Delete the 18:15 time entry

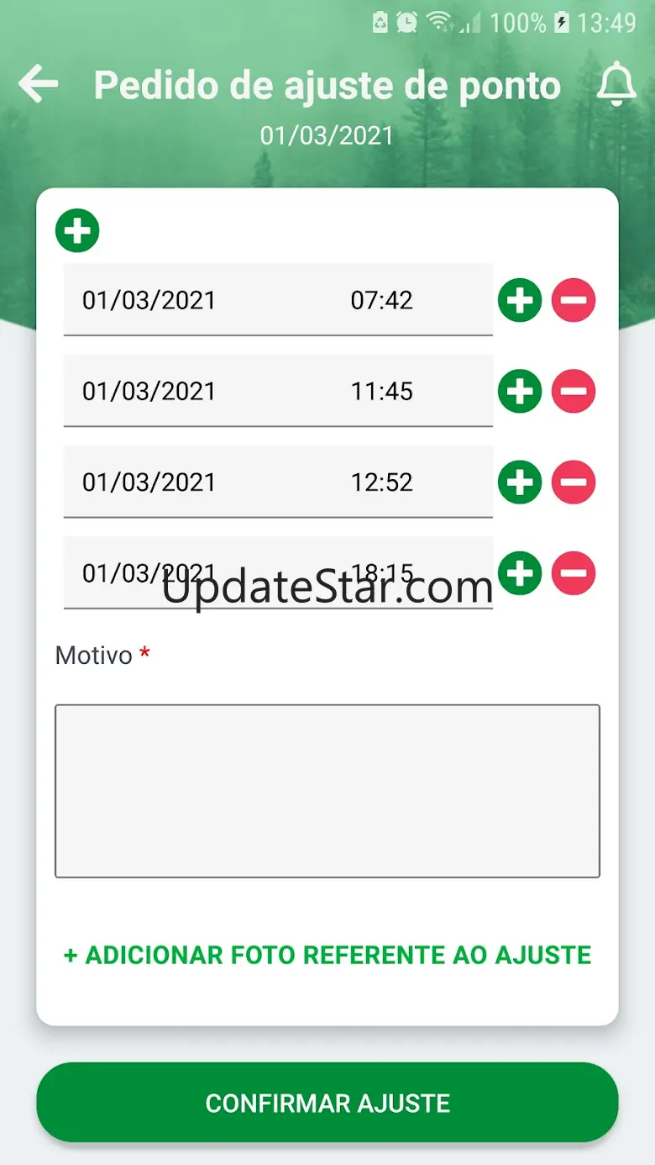(x=574, y=573)
